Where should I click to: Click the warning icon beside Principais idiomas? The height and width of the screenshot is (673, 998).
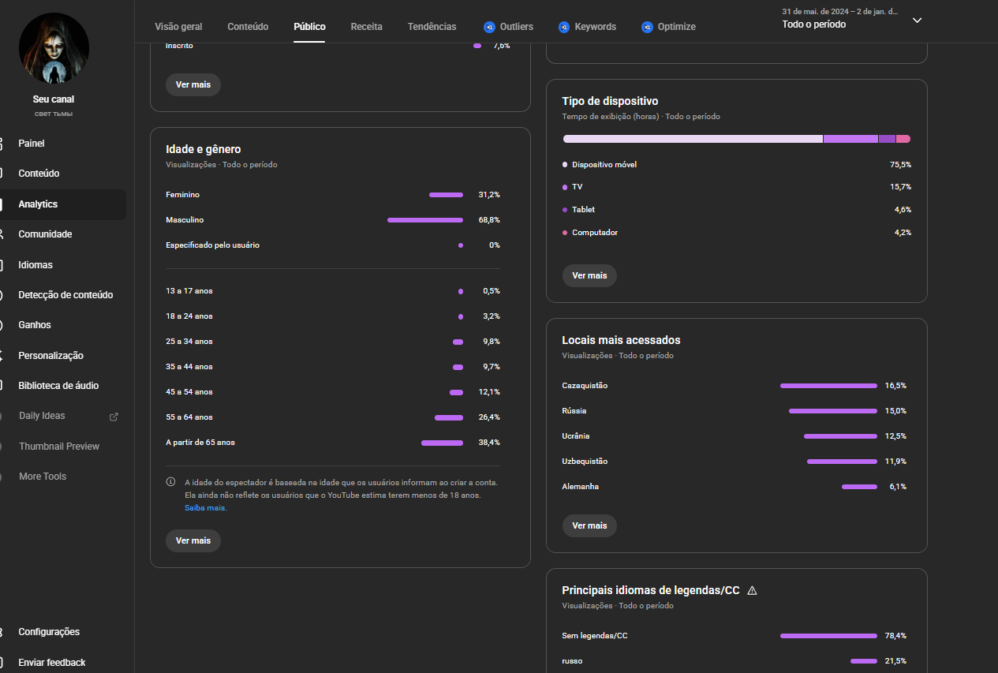(x=752, y=590)
